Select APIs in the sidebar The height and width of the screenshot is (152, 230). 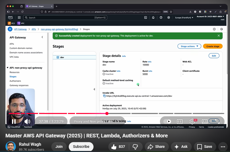(x=12, y=44)
